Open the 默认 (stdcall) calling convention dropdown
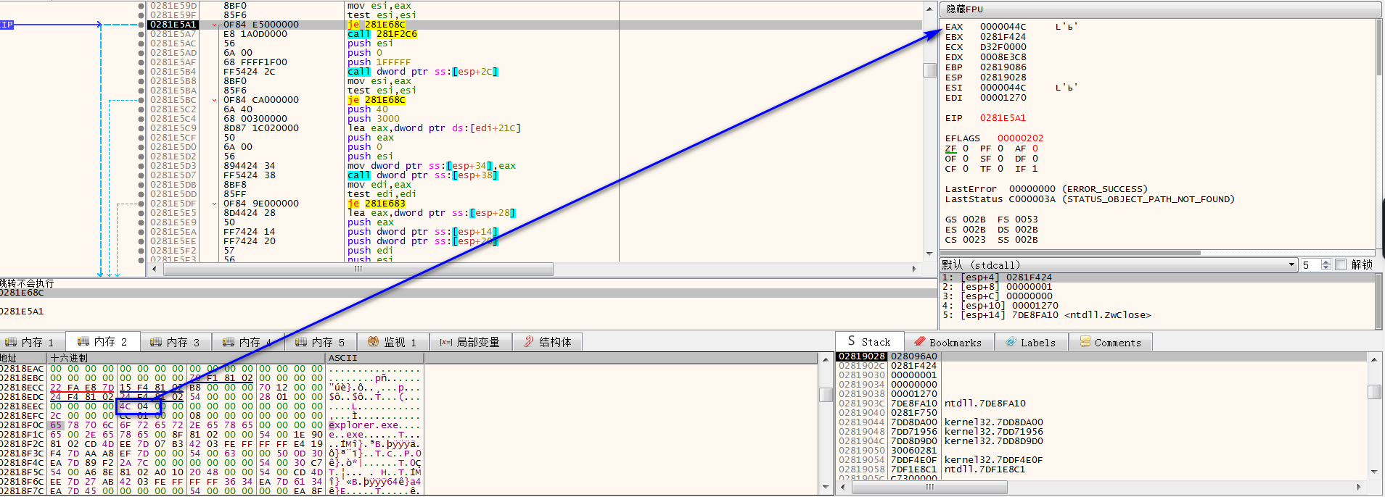This screenshot has height=497, width=1385. pos(1291,264)
